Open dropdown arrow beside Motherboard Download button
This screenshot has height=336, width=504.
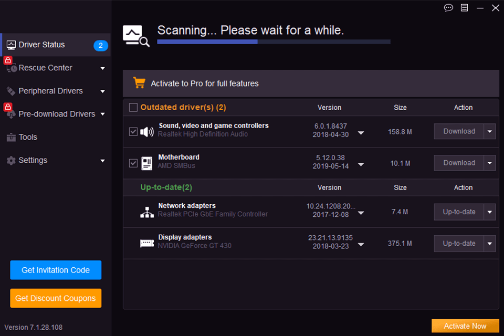click(490, 163)
